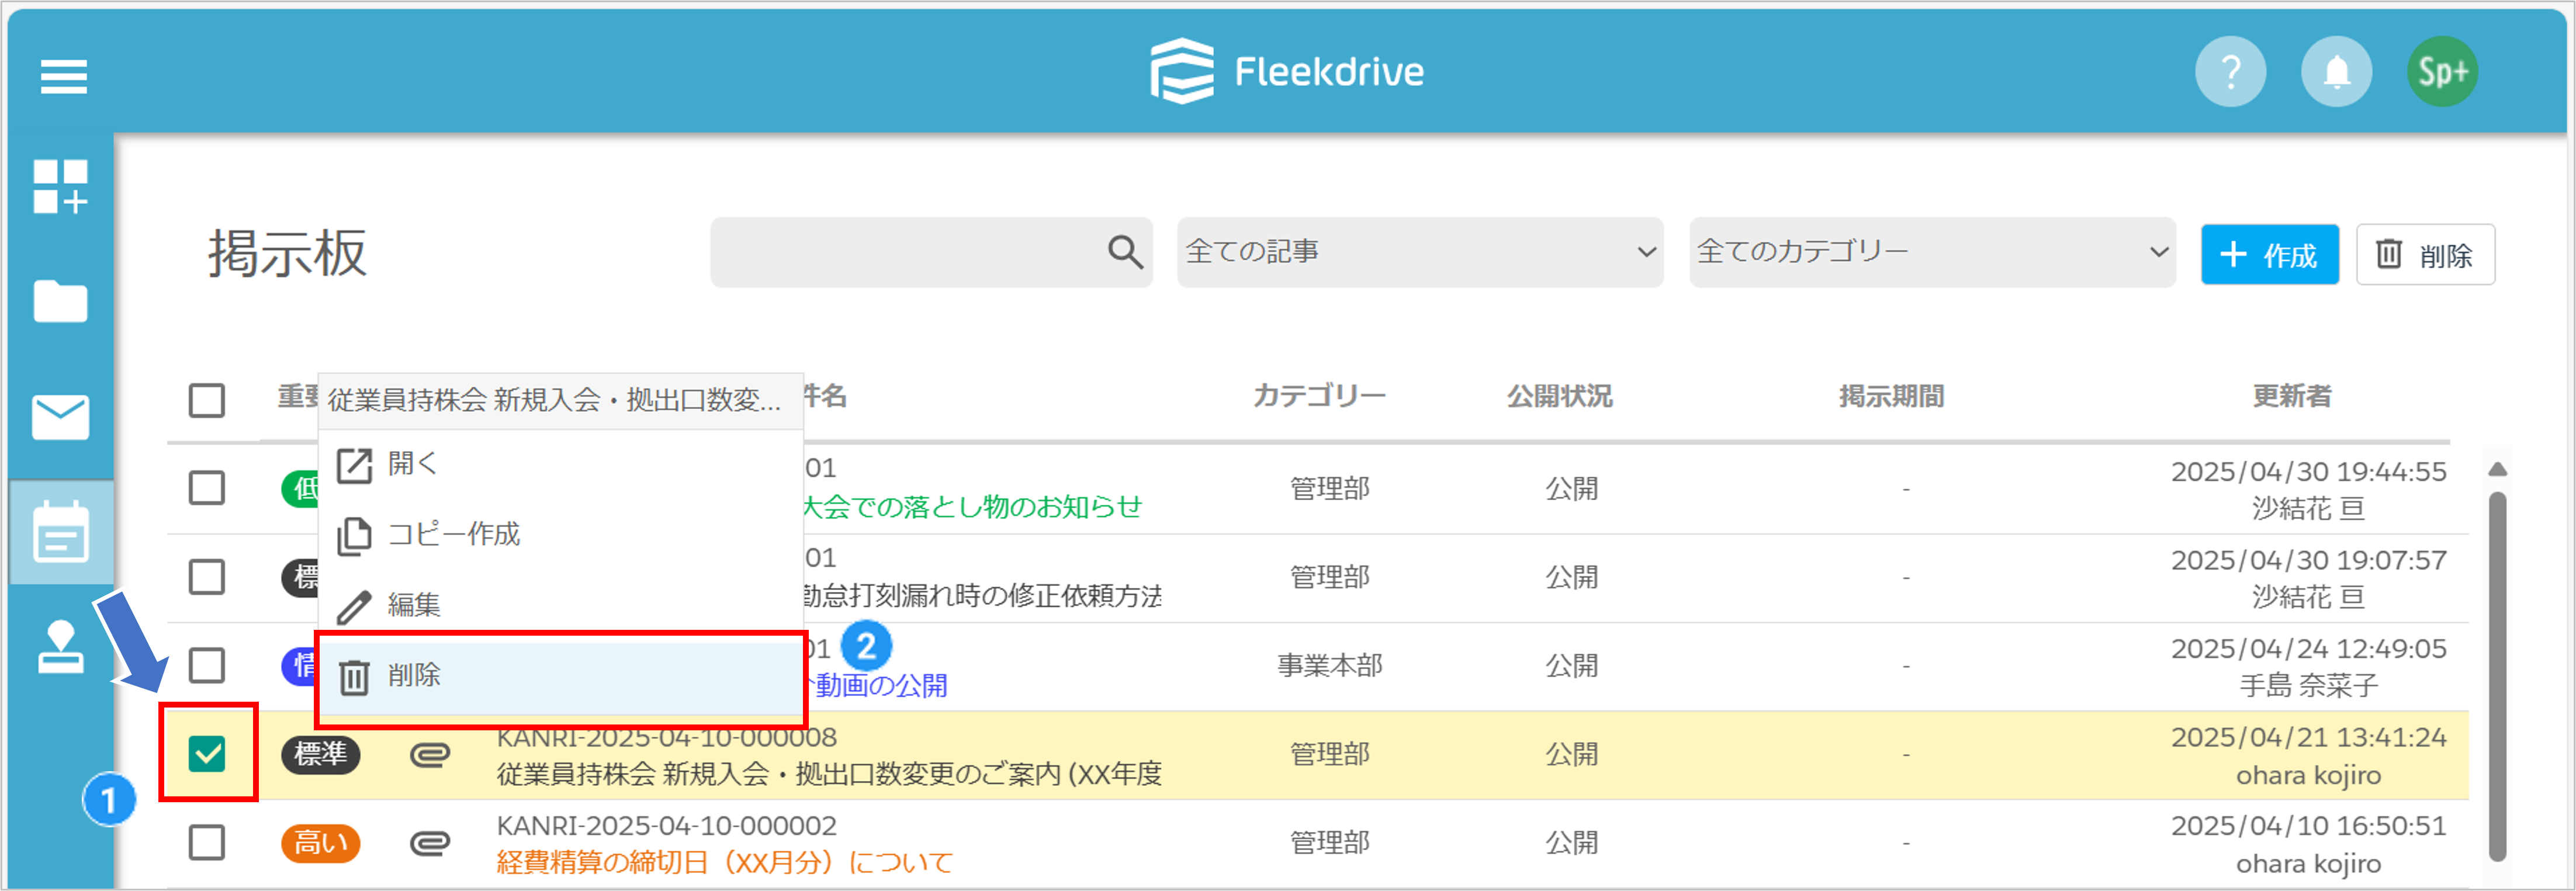
Task: Click the 削除 button at top right
Action: click(x=2425, y=255)
